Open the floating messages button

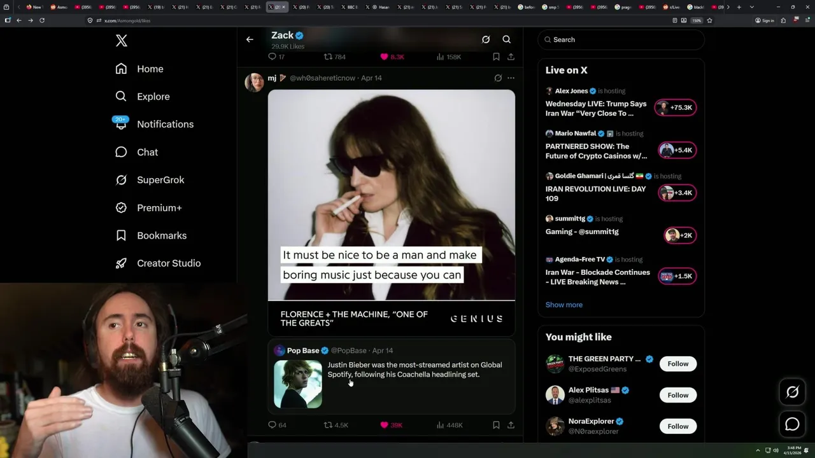tap(793, 424)
